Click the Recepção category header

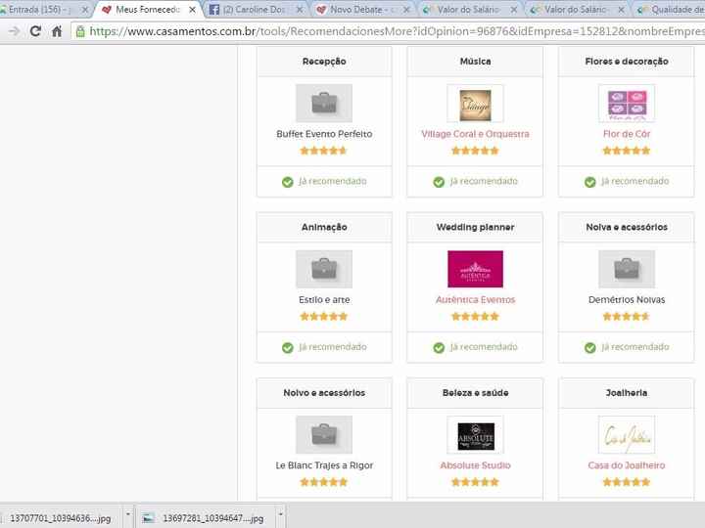[x=324, y=61]
